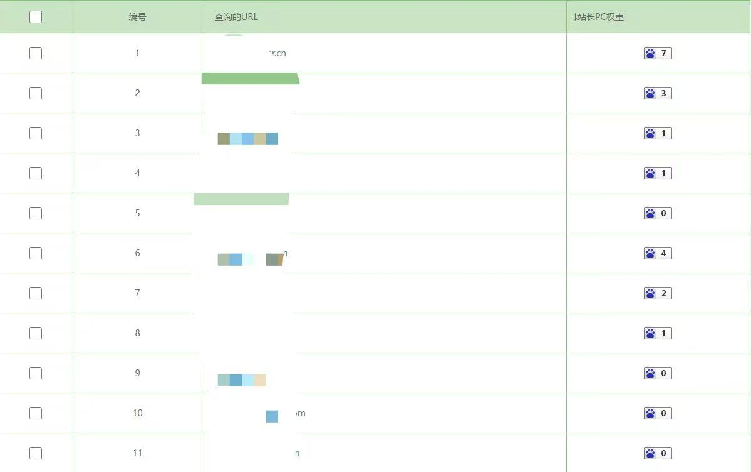Toggle the select-all checkbox in header
Image resolution: width=751 pixels, height=472 pixels.
pos(36,17)
